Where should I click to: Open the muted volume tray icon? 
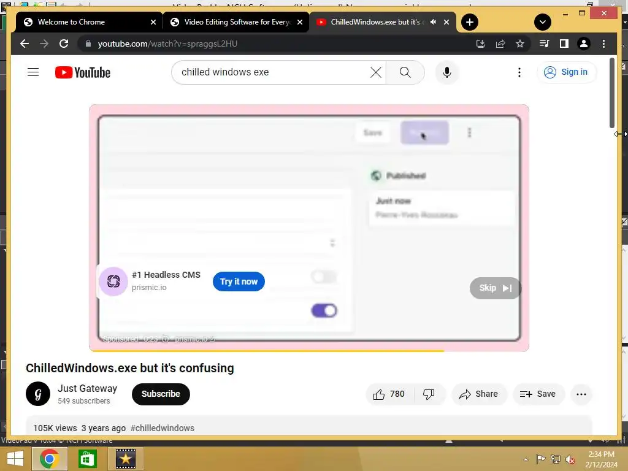point(570,459)
